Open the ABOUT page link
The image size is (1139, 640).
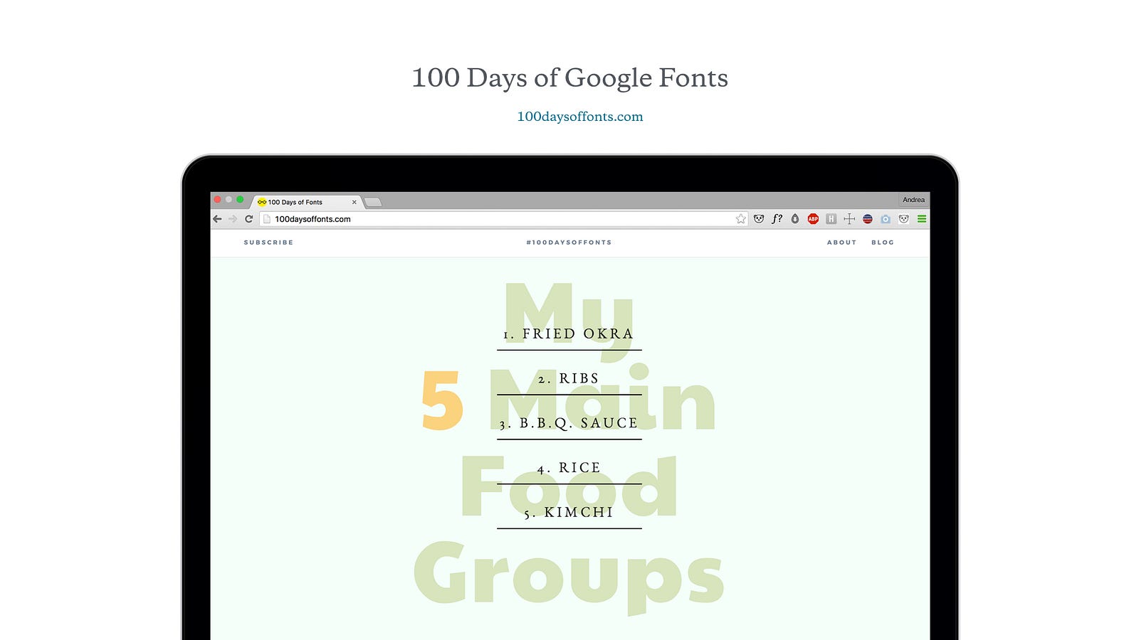(x=841, y=242)
